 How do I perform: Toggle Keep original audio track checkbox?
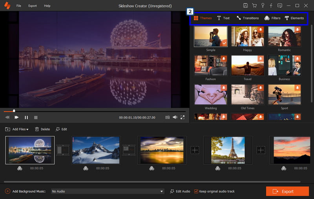click(x=197, y=191)
